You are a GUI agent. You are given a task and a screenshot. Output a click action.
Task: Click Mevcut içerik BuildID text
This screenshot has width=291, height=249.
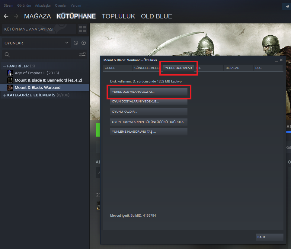[133, 215]
